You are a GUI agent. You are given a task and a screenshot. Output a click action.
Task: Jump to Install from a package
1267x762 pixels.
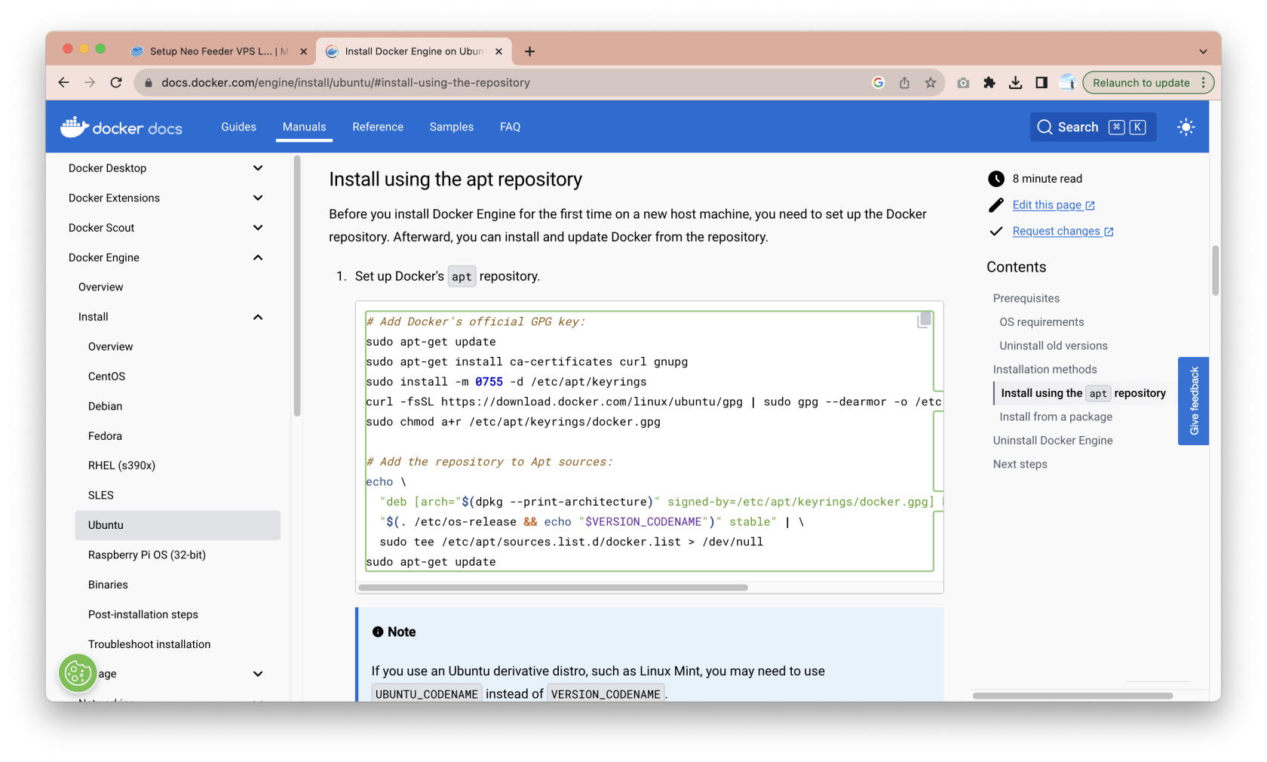[x=1055, y=416]
